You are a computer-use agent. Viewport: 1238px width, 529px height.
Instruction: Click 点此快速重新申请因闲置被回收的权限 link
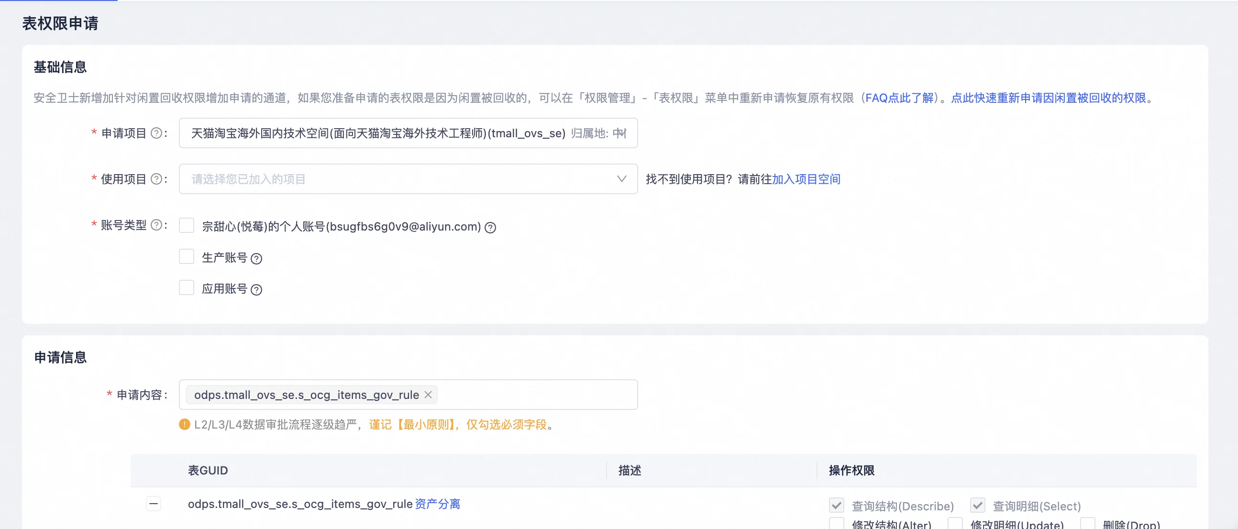[1049, 98]
